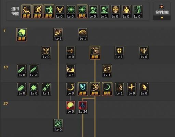Select the golden eye Lv 0 general skill
The width and height of the screenshot is (175, 137).
coord(115,12)
